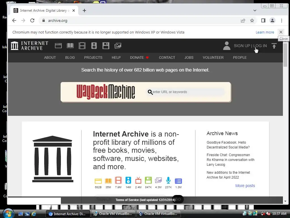Screen dimensions: 290x218
Task: Click the red video icon labeled 7.9M
Action: click(x=118, y=180)
